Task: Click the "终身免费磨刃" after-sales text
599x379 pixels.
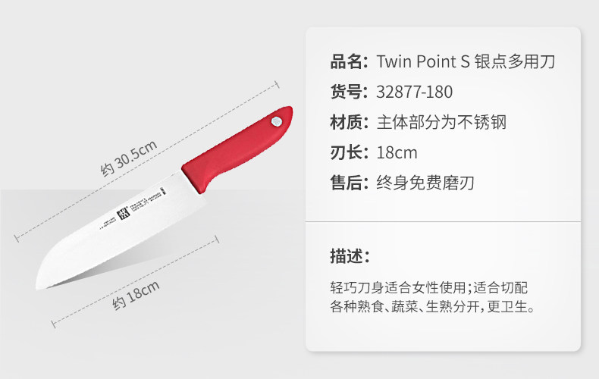Action: [425, 183]
